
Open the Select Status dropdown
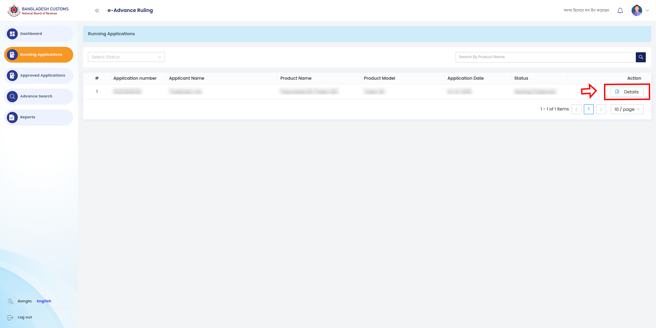click(126, 57)
